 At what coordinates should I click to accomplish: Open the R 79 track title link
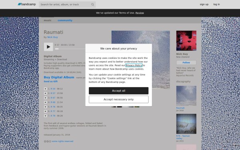click(x=53, y=116)
